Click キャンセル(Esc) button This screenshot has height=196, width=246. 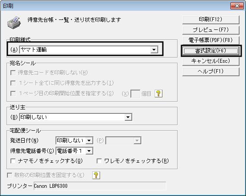[x=210, y=61]
